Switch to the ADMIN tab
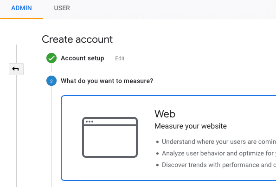The width and height of the screenshot is (276, 187). [21, 8]
